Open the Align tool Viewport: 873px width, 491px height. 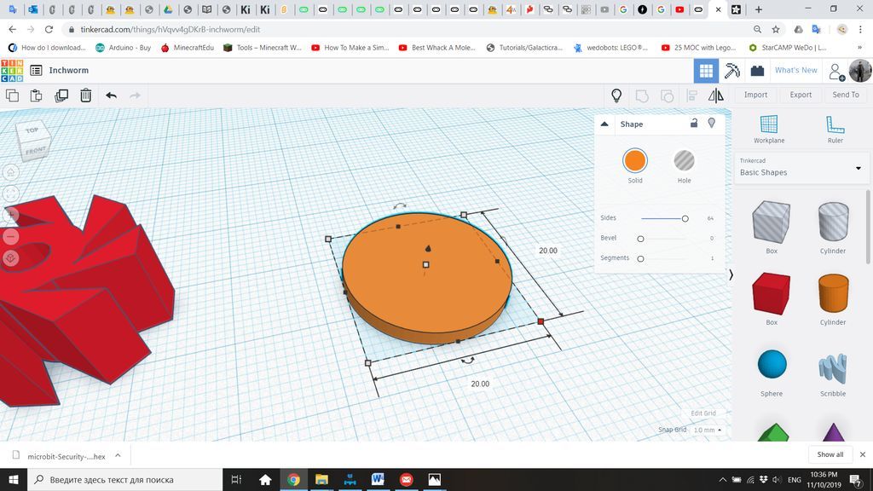(x=692, y=95)
